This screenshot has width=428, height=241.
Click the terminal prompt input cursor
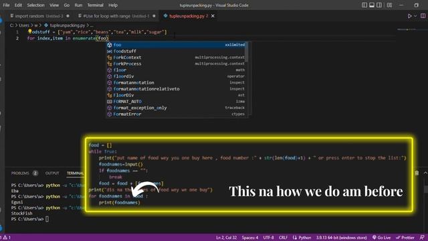pos(47,219)
